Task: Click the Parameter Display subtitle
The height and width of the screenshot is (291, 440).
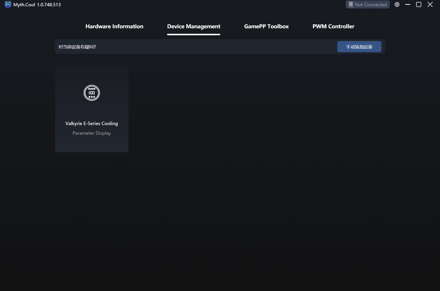Action: click(92, 133)
